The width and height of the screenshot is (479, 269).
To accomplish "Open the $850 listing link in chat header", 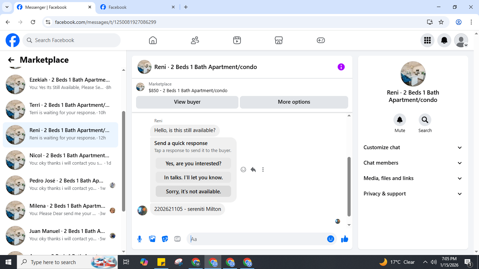I will click(x=188, y=90).
